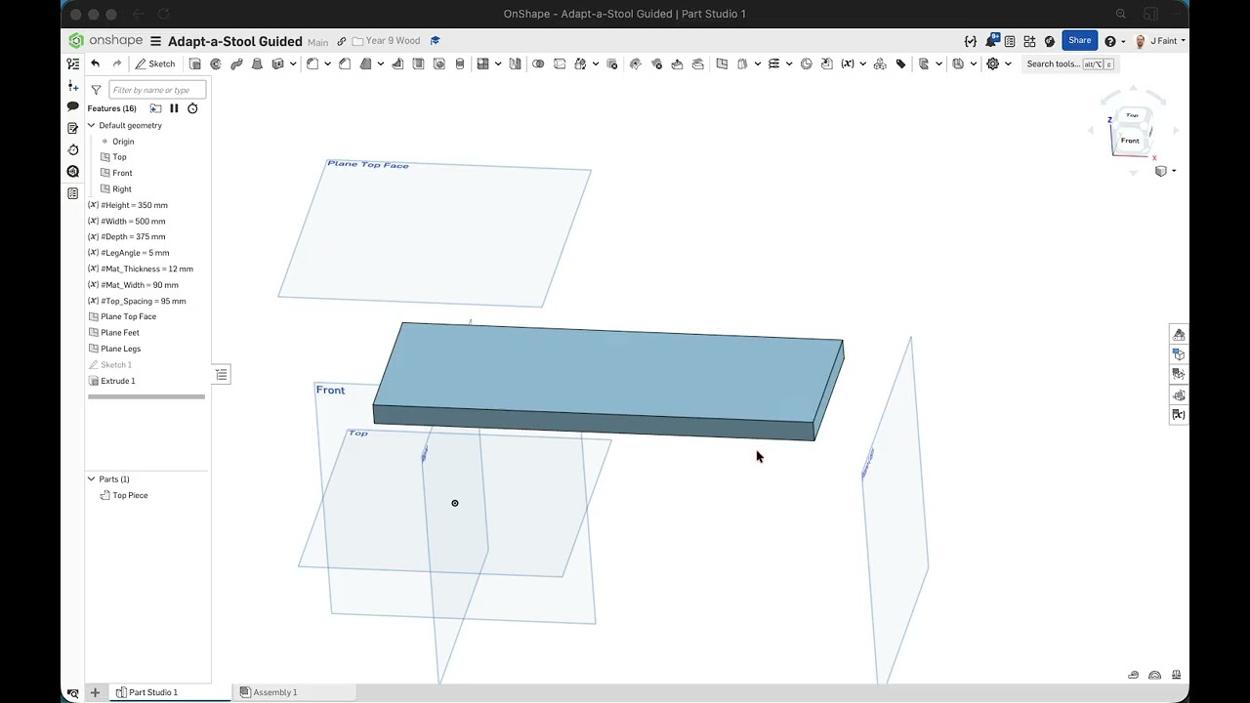Select the Revolve tool
1250x703 pixels.
coord(216,63)
